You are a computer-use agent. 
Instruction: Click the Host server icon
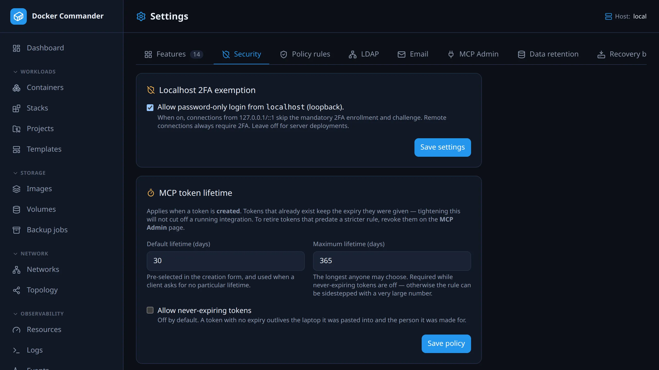coord(608,16)
